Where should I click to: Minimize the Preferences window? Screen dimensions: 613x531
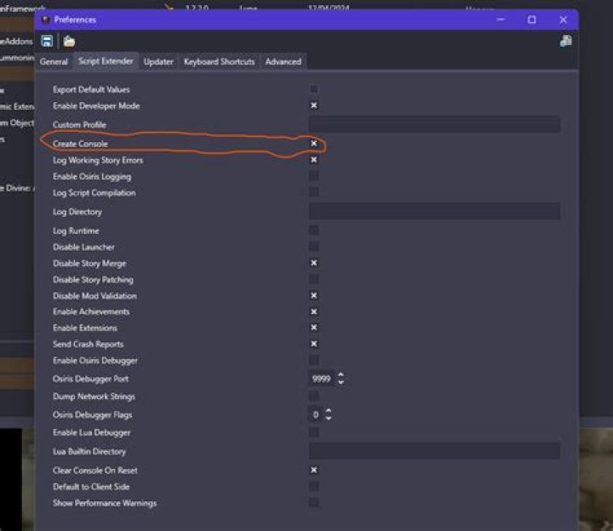(501, 20)
